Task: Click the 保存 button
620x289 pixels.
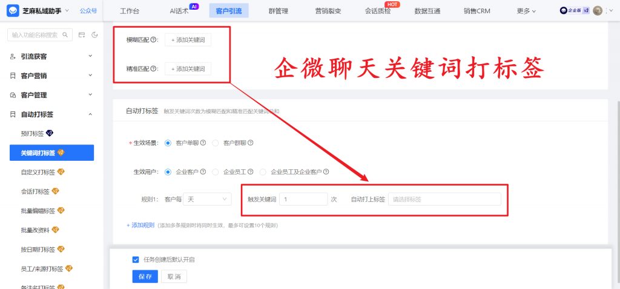Action: 145,276
